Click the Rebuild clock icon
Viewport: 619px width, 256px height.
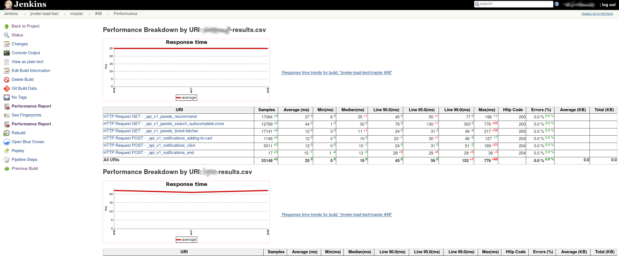[7, 133]
